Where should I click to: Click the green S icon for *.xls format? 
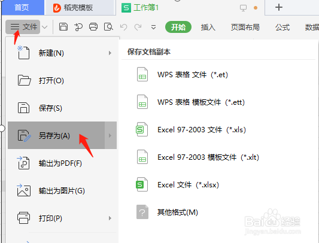[x=142, y=129]
